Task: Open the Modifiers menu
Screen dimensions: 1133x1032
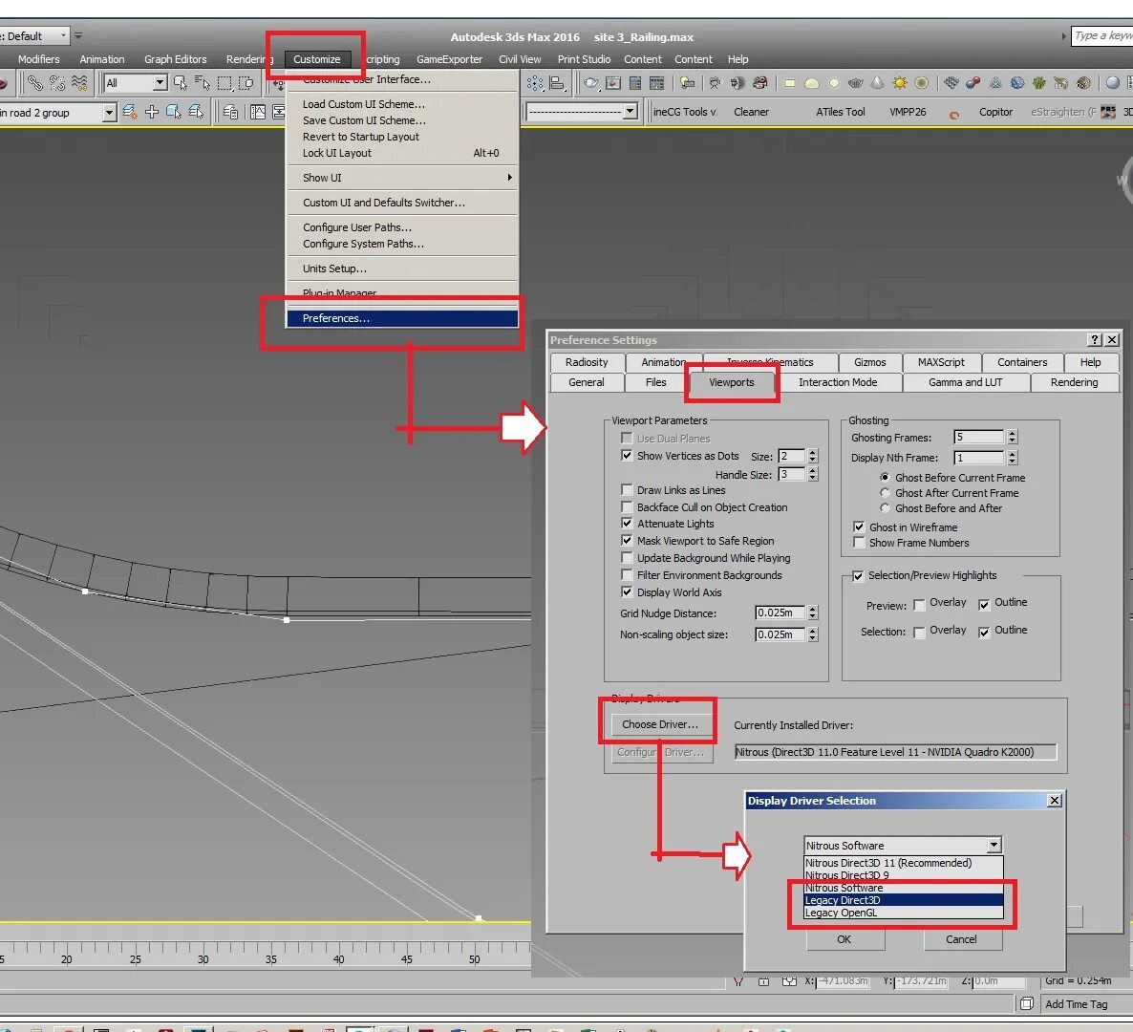Action: [39, 59]
